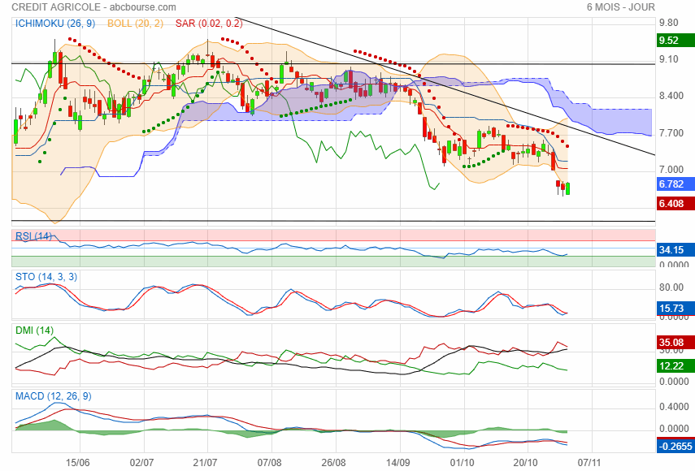
Task: Select the RSI value tag 34.15
Action: coord(675,249)
